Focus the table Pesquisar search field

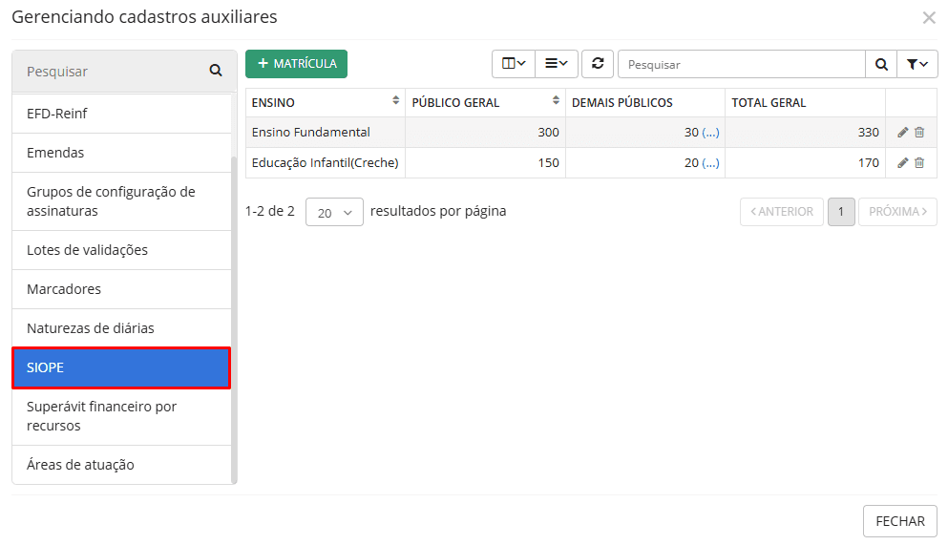click(x=741, y=64)
